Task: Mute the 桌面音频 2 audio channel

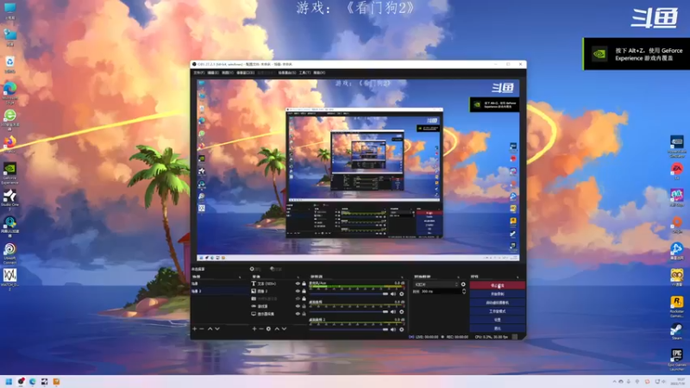Action: click(x=393, y=329)
